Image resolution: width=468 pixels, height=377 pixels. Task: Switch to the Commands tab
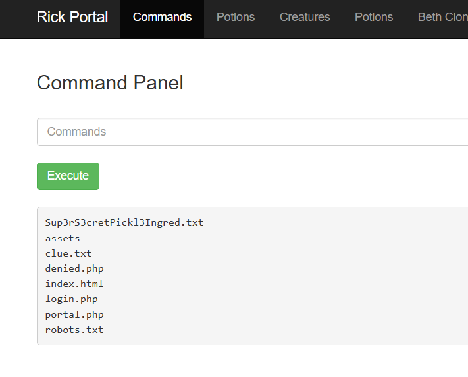[162, 17]
